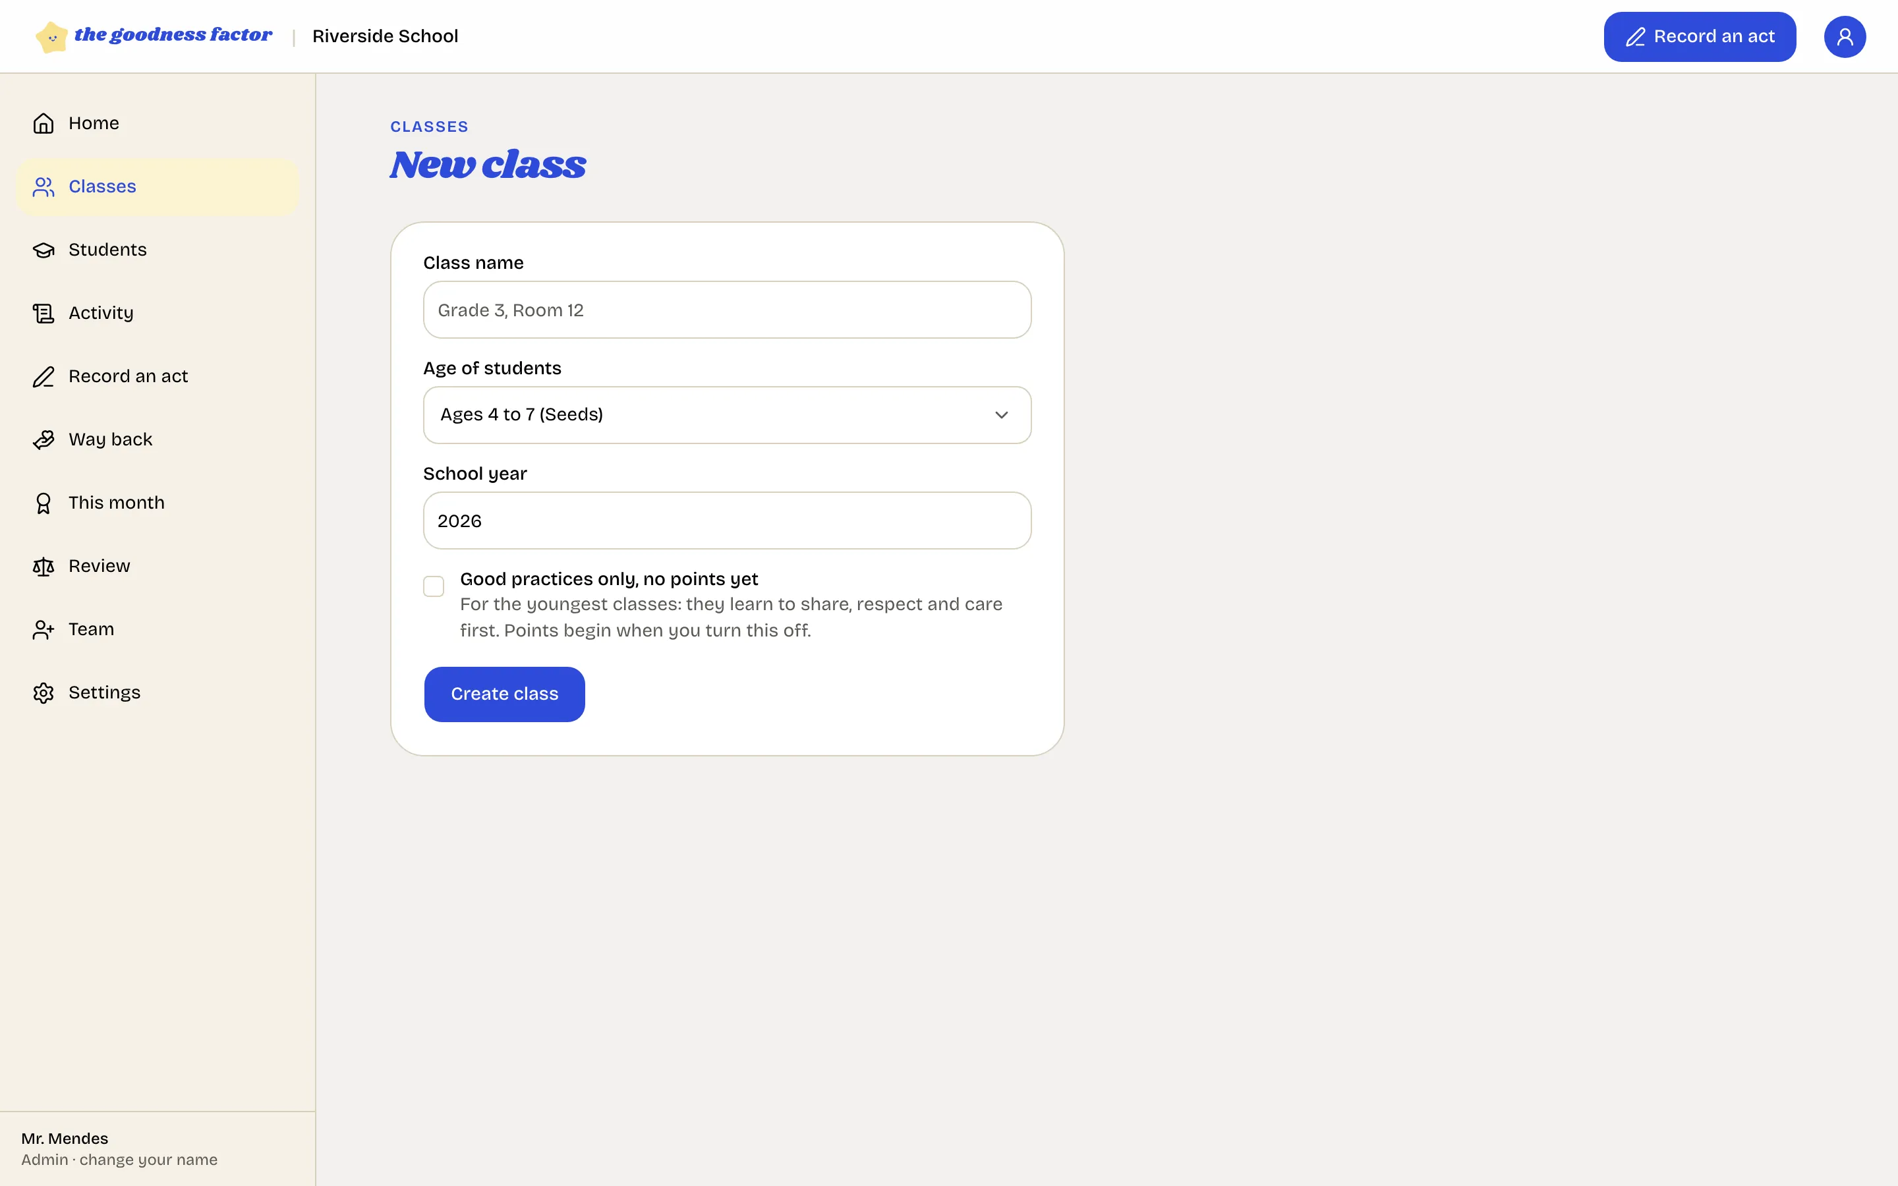Viewport: 1898px width, 1186px height.
Task: Open This month award ribbon icon
Action: pos(43,503)
